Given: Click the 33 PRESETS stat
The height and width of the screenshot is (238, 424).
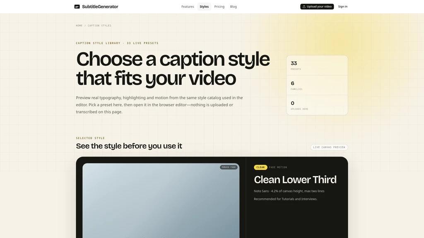Looking at the screenshot, I should point(317,66).
